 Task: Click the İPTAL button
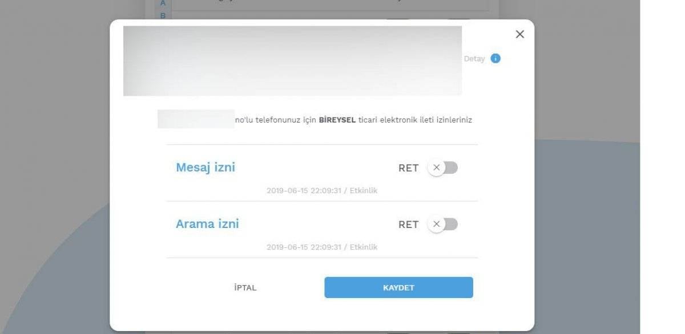tap(245, 288)
